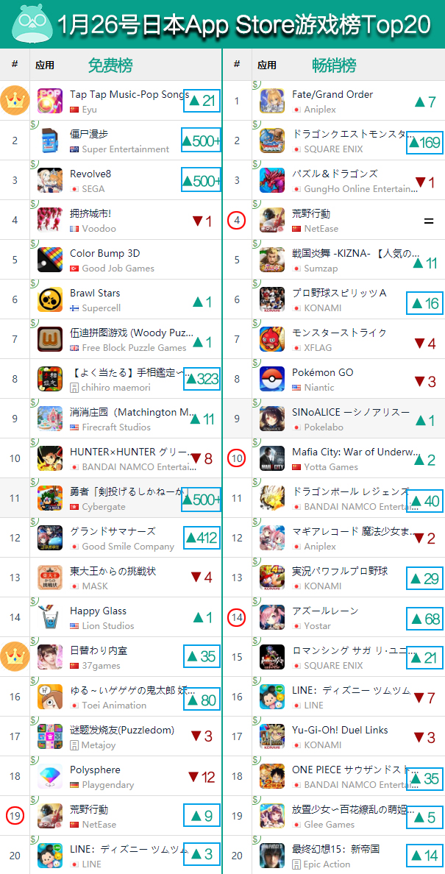Open the Revolve8 title link

click(x=90, y=174)
